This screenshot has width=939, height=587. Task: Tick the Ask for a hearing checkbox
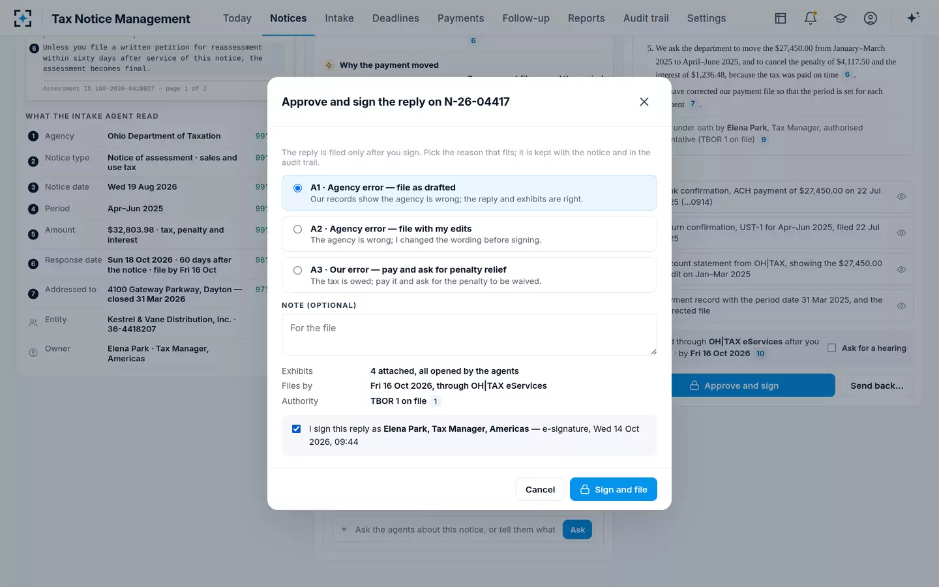coord(832,348)
